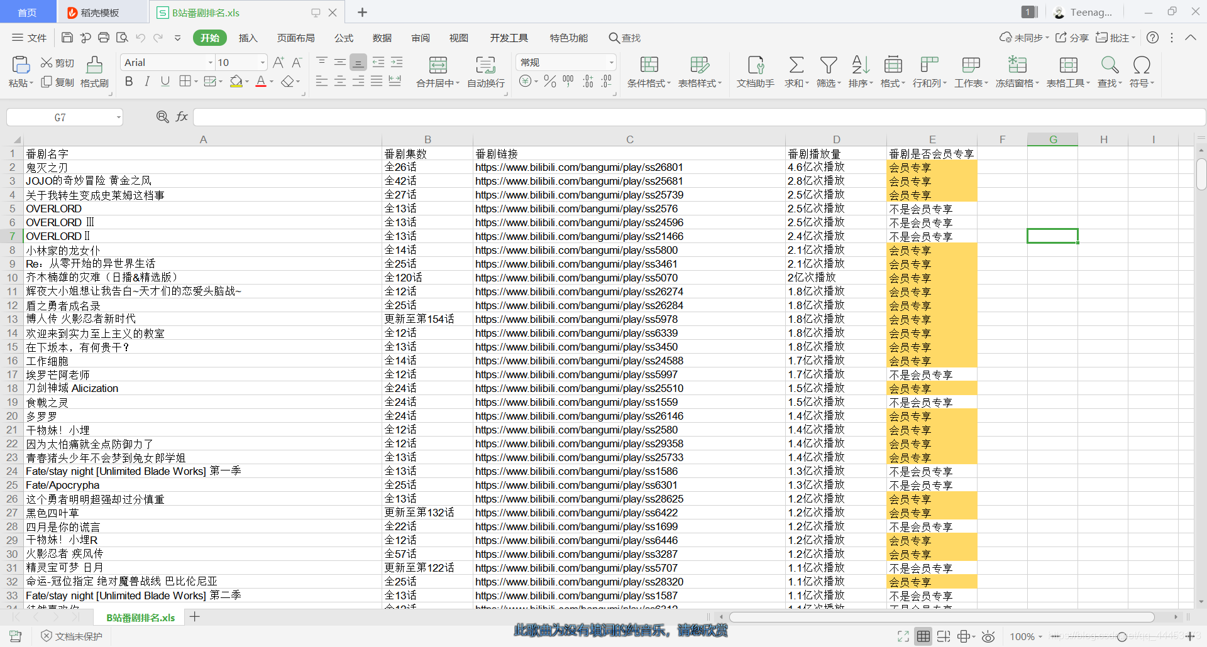Screen dimensions: 1207x647
Task: Click the formula bar input field
Action: click(x=699, y=117)
